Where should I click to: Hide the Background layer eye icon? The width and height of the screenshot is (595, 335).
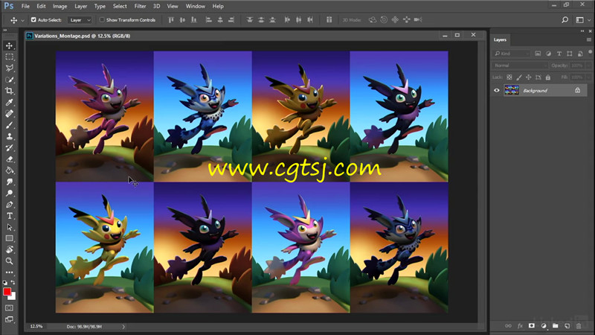[x=496, y=90]
